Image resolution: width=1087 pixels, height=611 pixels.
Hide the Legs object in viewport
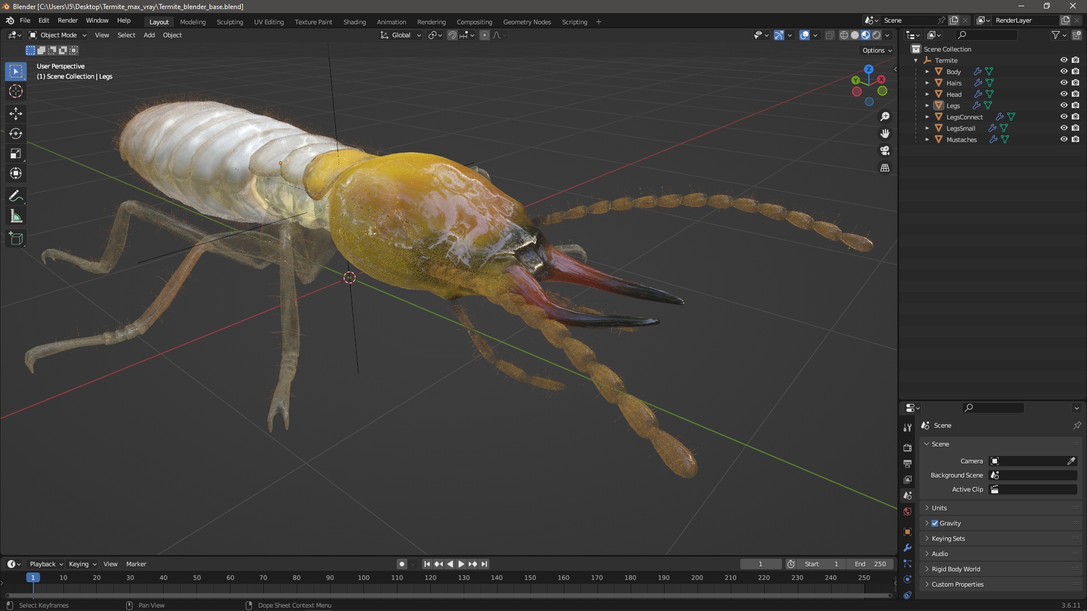coord(1064,106)
